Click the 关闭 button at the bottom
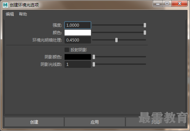This screenshot has height=131, width=190. coord(156,122)
